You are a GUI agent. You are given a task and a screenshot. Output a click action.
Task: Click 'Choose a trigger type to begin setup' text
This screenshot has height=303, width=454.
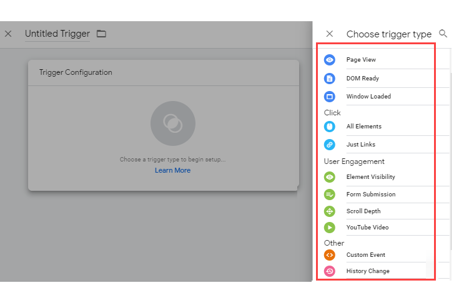click(172, 160)
